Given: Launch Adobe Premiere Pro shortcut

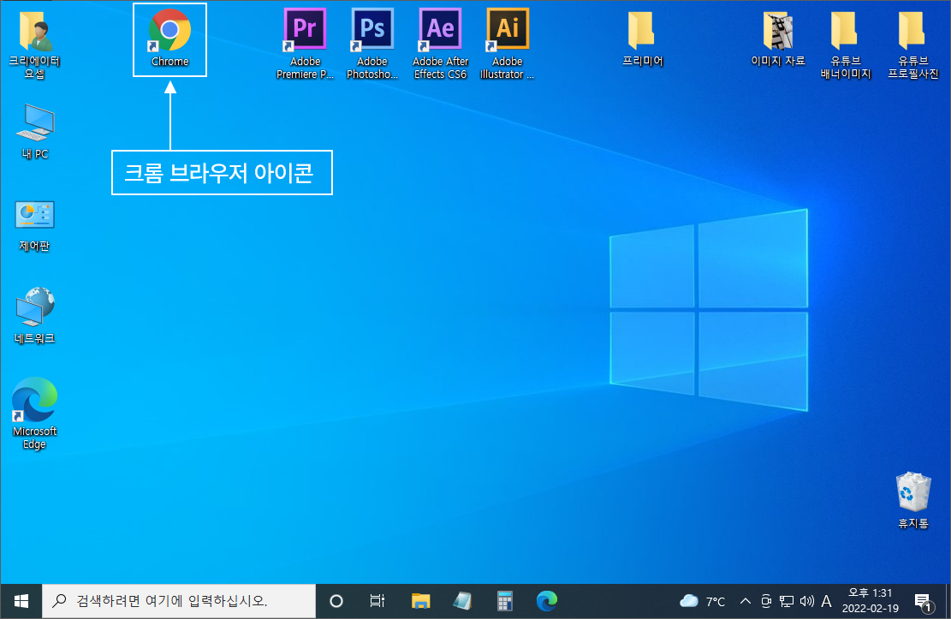Looking at the screenshot, I should [x=305, y=44].
